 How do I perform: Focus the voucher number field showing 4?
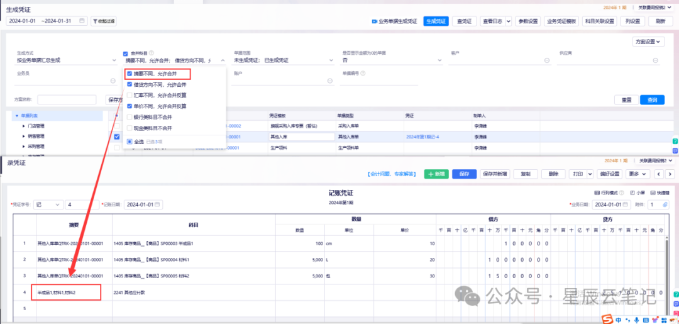(x=82, y=204)
